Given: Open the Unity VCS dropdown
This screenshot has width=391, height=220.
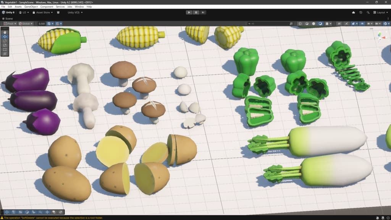Looking at the screenshot, I should pyautogui.click(x=75, y=13).
